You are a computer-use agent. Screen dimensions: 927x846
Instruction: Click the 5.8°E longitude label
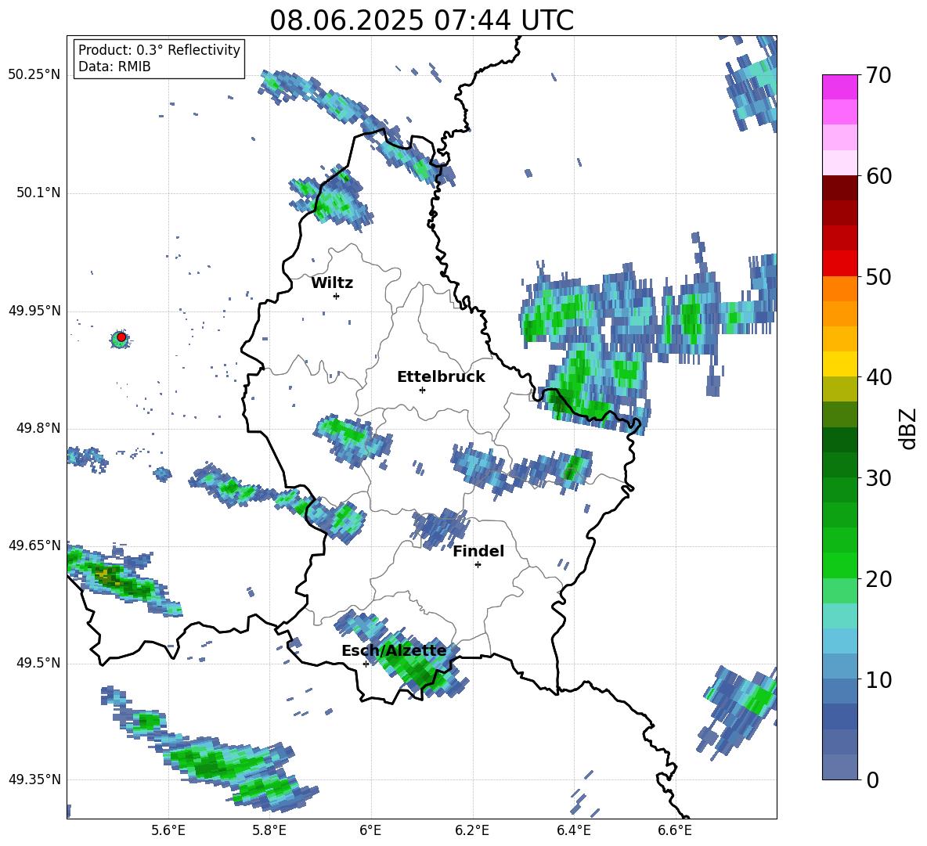click(269, 830)
